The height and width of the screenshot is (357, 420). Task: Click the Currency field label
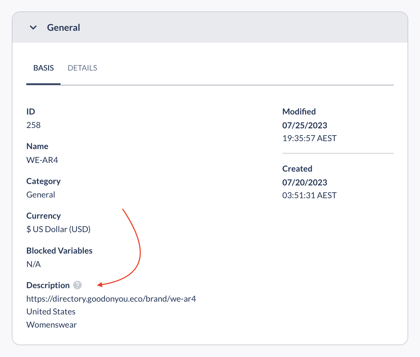pyautogui.click(x=44, y=216)
